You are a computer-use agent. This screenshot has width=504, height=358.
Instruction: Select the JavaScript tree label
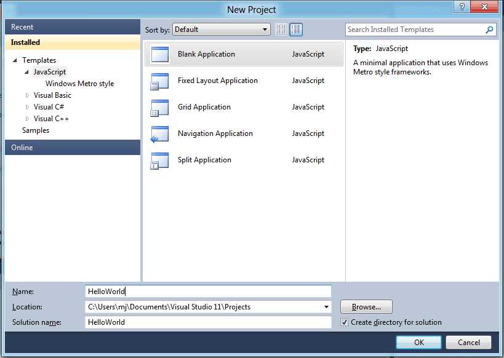[49, 72]
